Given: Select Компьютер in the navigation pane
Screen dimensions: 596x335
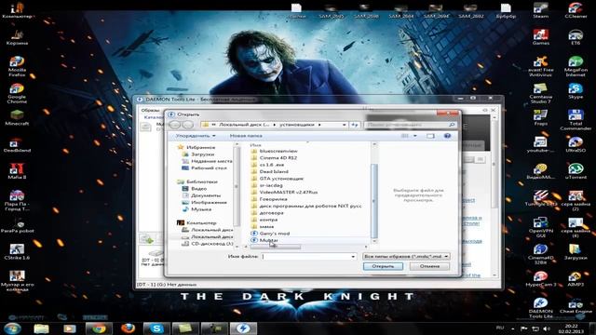Looking at the screenshot, I should pos(201,223).
